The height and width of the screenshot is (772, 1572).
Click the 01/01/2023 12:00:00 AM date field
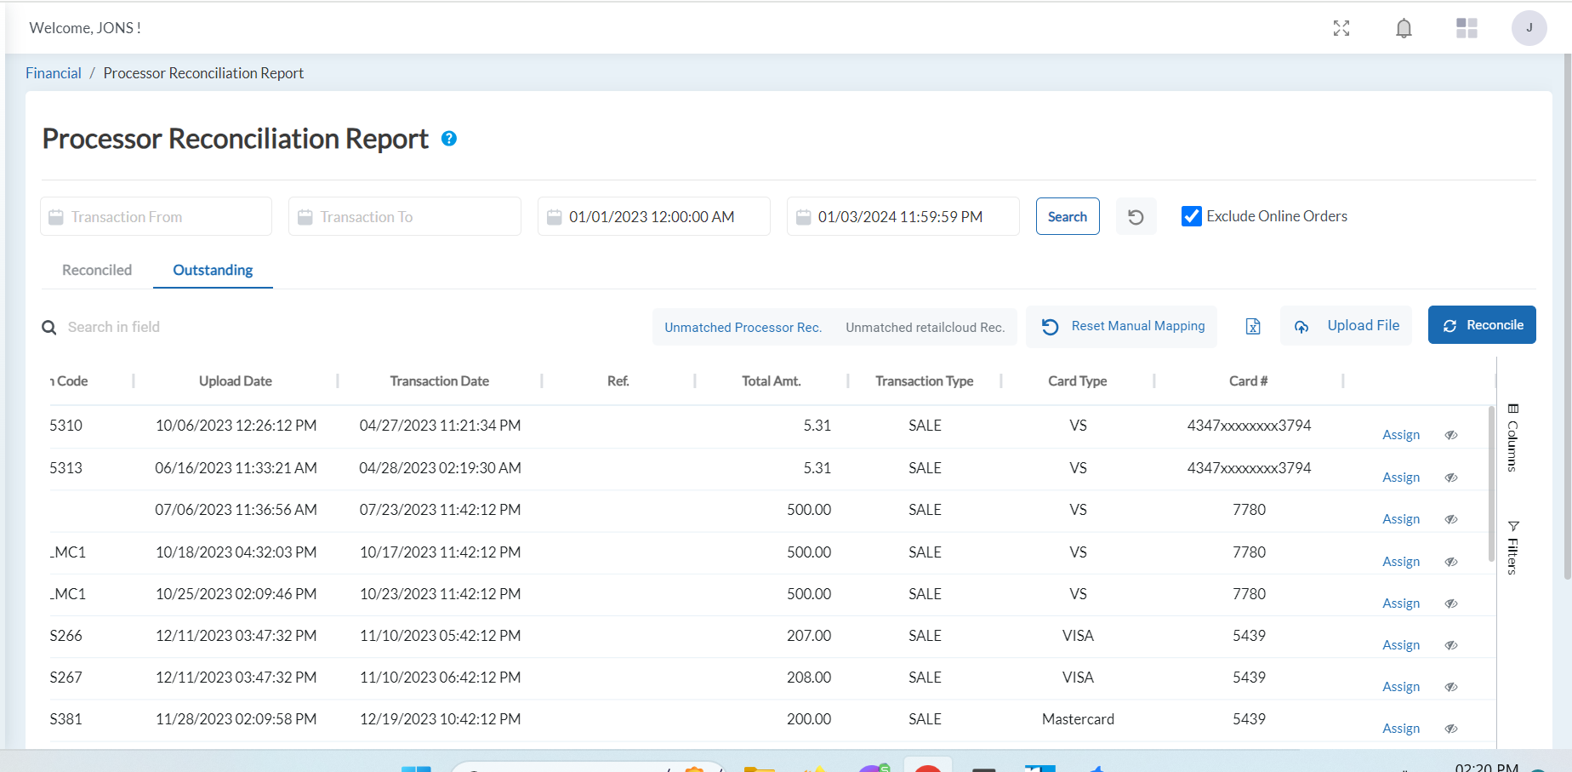[x=654, y=216]
